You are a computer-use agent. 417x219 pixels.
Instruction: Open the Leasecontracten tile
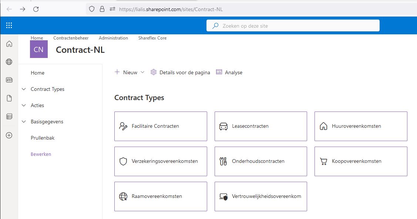pos(261,126)
